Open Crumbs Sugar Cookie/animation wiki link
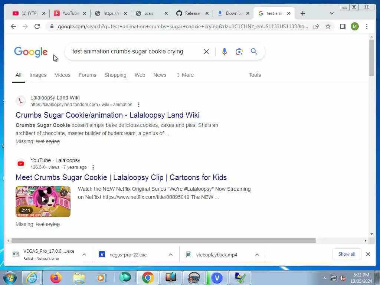 click(x=108, y=115)
